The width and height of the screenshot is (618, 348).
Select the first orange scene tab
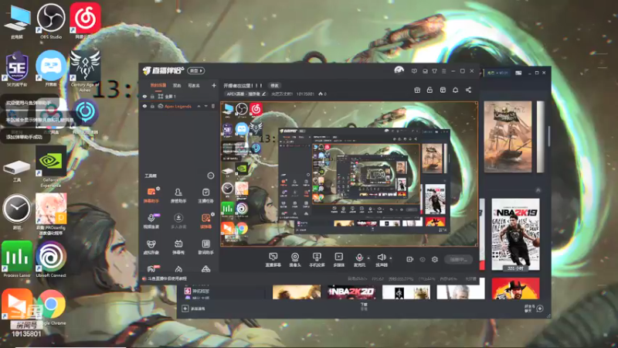(x=158, y=85)
